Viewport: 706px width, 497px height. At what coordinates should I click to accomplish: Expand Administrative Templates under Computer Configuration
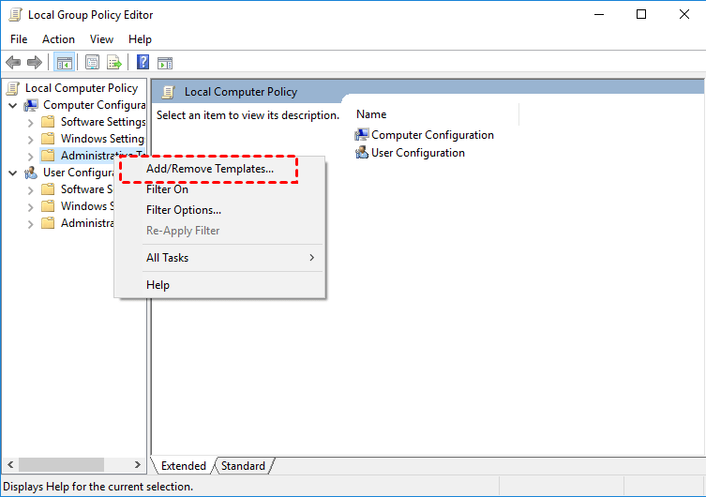tap(30, 157)
